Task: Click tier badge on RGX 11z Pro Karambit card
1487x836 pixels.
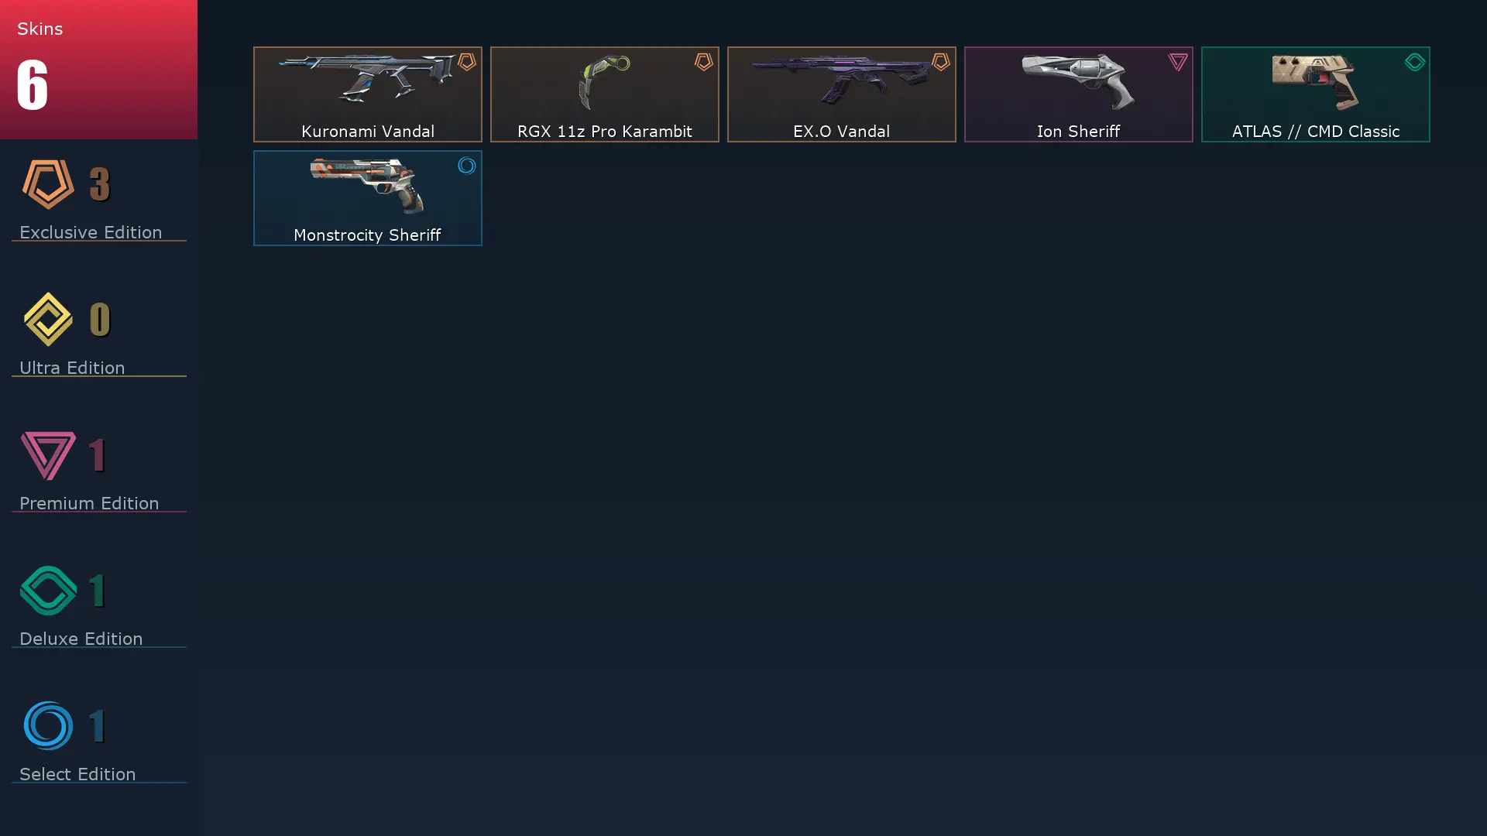Action: pos(703,62)
